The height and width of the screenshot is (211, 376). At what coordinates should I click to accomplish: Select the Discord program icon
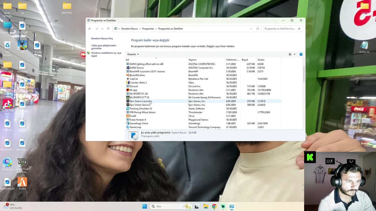pyautogui.click(x=128, y=86)
